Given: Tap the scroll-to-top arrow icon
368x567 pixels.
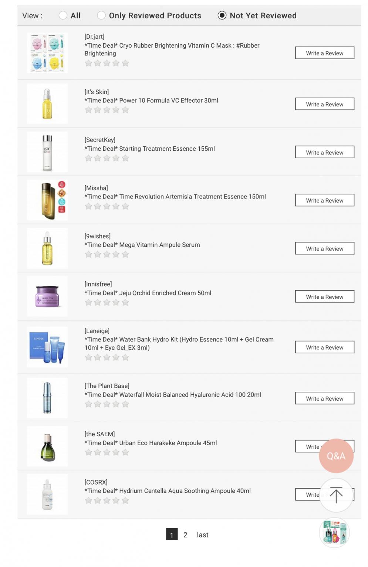Looking at the screenshot, I should 336,495.
